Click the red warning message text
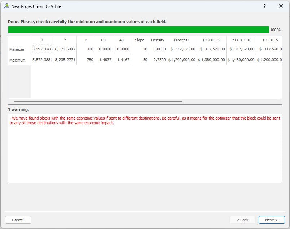This screenshot has width=290, height=229. [144, 121]
